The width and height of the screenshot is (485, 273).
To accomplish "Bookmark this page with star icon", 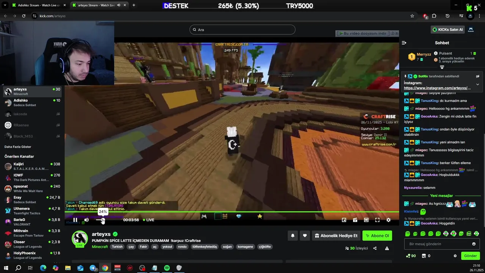I will (x=412, y=16).
